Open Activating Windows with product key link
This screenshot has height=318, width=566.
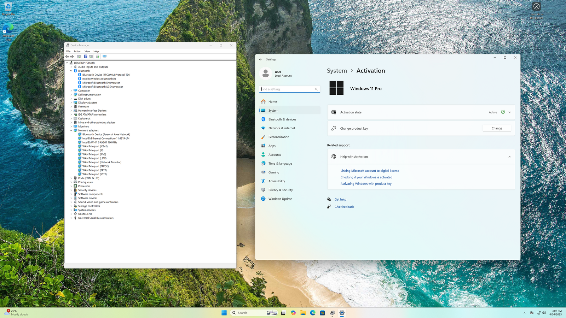click(x=366, y=184)
